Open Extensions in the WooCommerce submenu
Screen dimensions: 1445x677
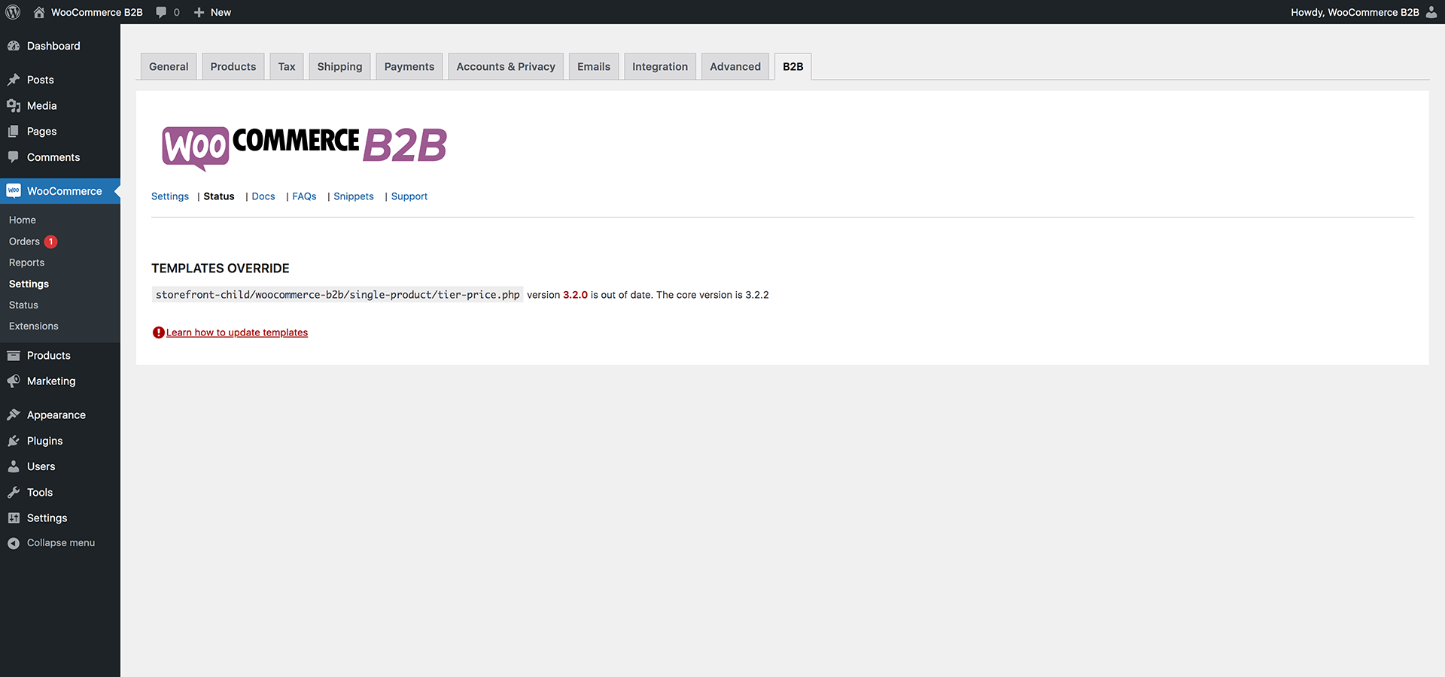34,326
